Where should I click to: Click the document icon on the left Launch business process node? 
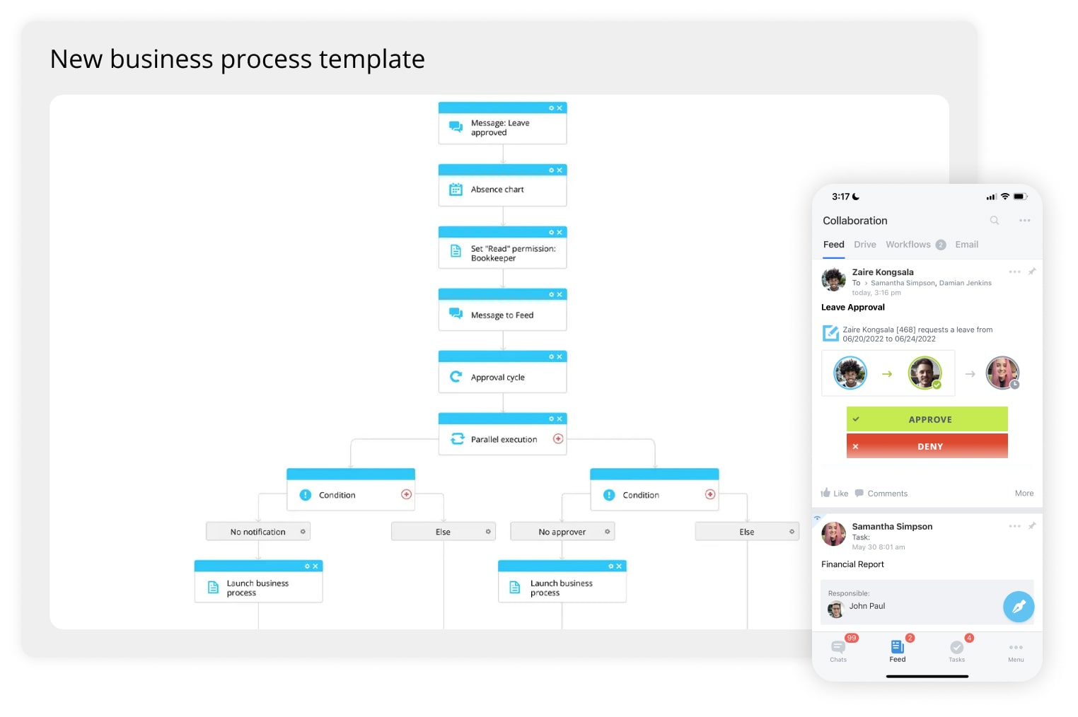click(213, 587)
